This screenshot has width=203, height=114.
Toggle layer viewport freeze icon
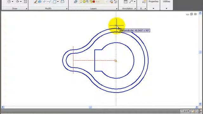[88, 2]
